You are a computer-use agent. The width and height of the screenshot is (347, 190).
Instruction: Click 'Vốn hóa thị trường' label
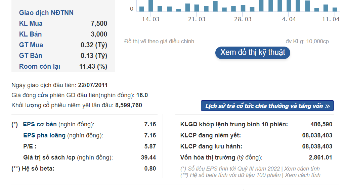pyautogui.click(x=208, y=157)
